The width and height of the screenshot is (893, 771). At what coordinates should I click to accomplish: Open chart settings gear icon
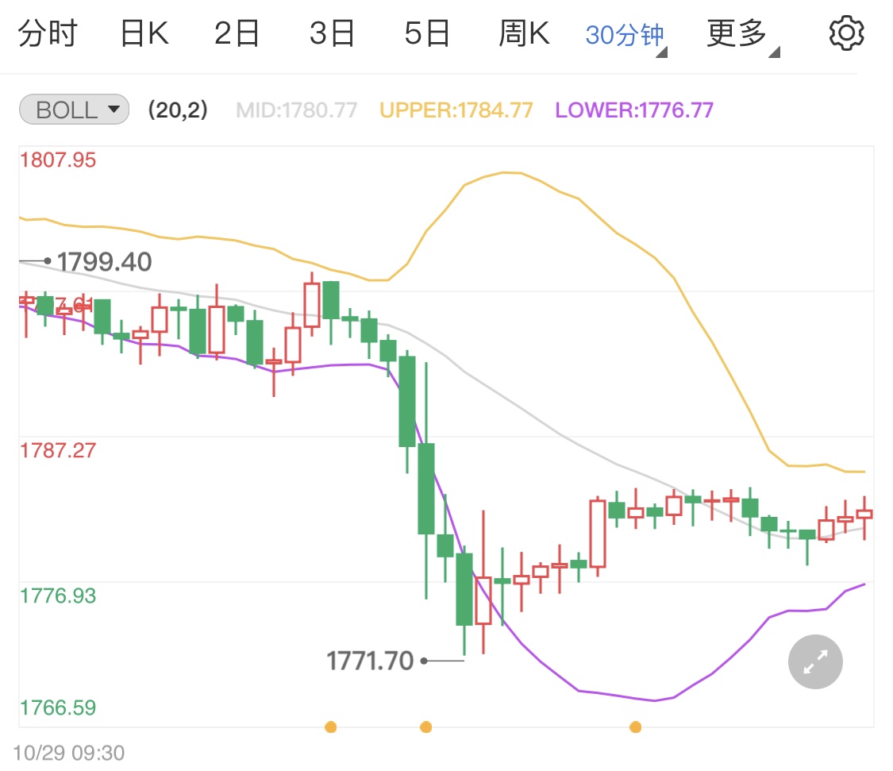[x=845, y=33]
